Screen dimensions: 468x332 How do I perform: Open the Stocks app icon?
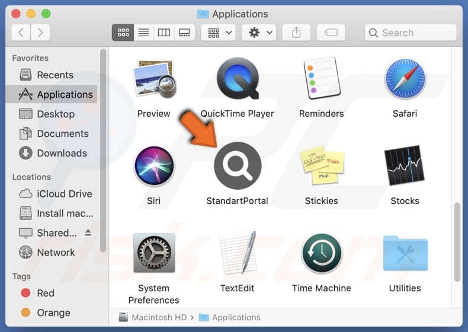click(x=405, y=165)
